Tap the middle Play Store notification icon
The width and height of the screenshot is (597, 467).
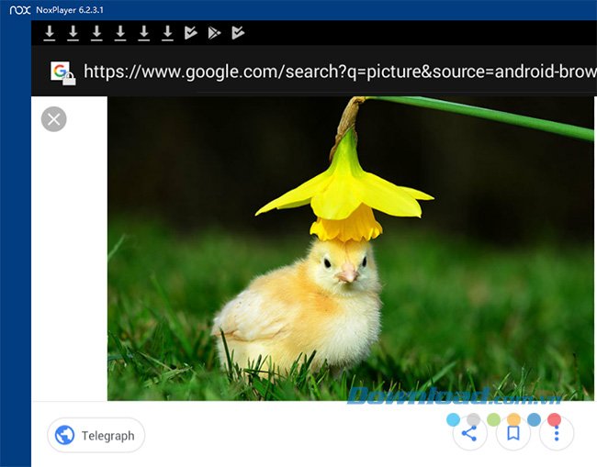pos(215,33)
